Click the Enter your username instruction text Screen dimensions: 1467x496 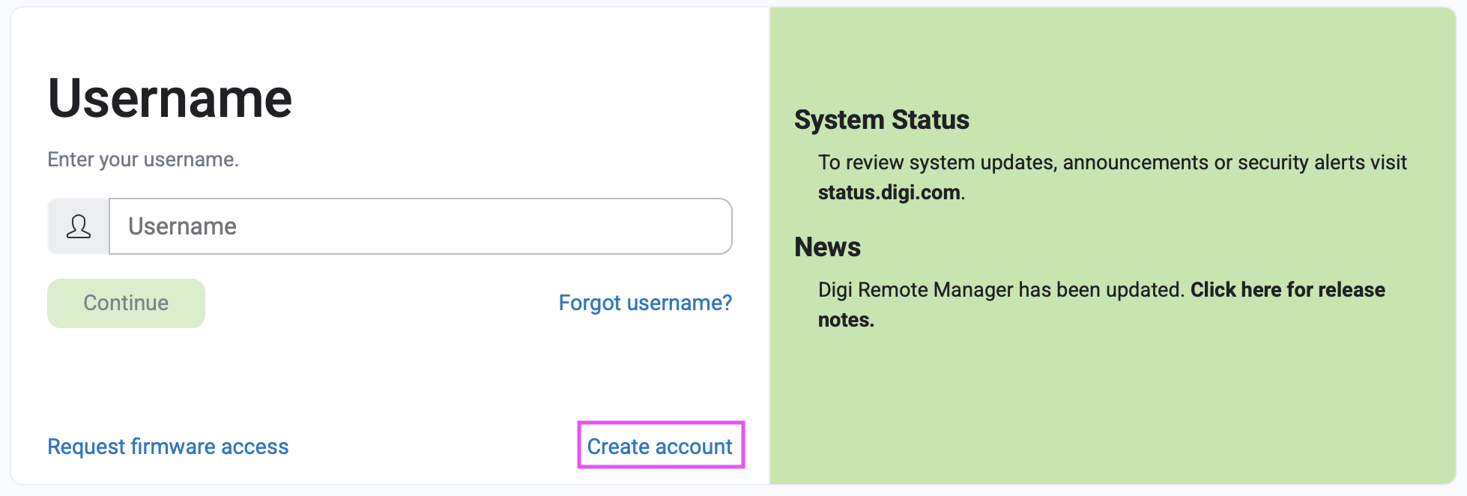(143, 160)
